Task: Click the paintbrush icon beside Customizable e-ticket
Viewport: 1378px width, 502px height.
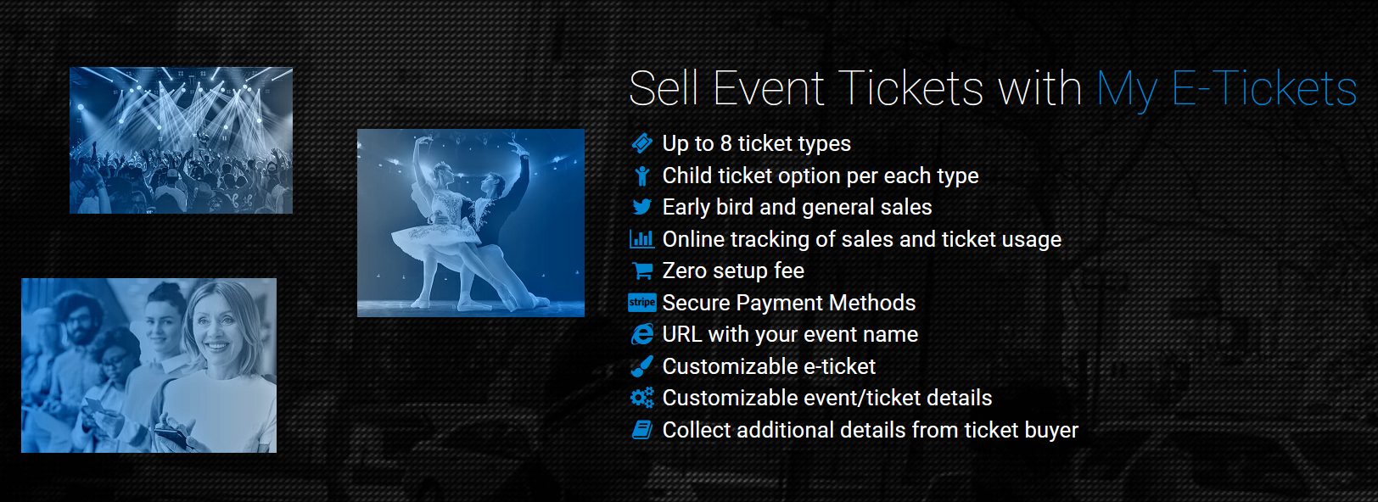Action: 642,366
